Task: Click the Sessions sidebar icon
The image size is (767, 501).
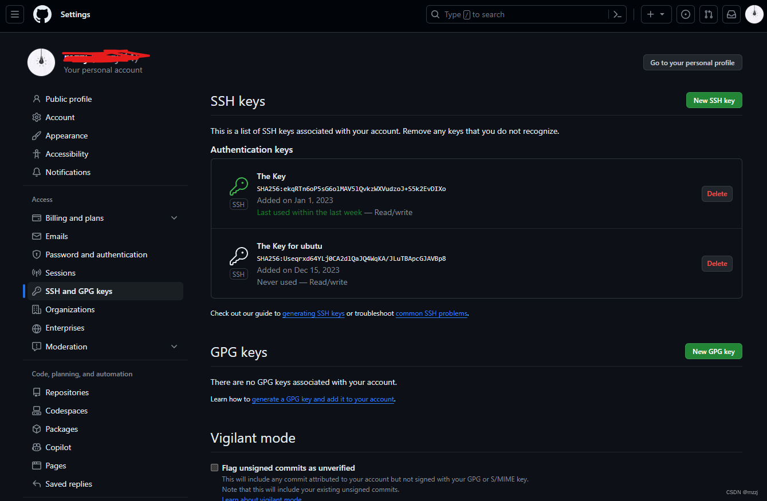Action: [x=36, y=273]
